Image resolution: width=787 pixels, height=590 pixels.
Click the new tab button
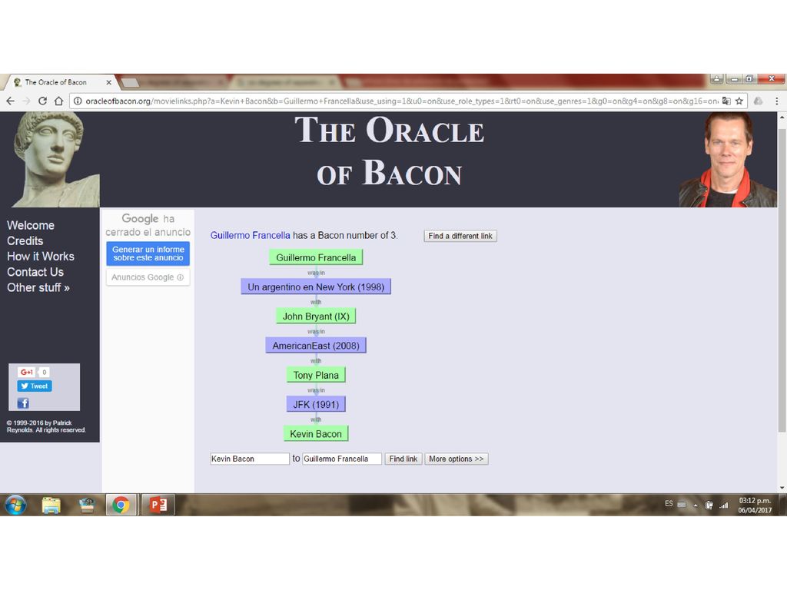pyautogui.click(x=129, y=82)
